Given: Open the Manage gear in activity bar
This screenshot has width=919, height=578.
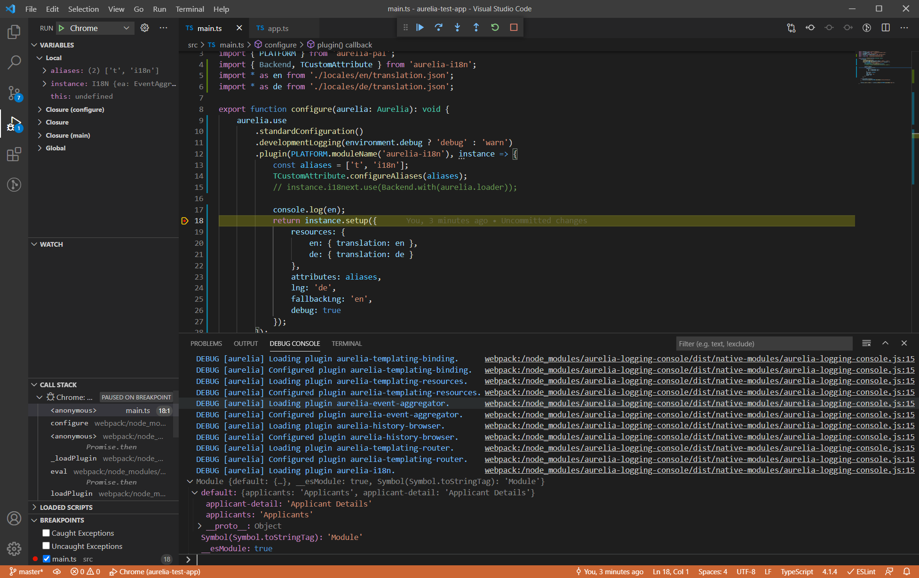Looking at the screenshot, I should pyautogui.click(x=14, y=548).
